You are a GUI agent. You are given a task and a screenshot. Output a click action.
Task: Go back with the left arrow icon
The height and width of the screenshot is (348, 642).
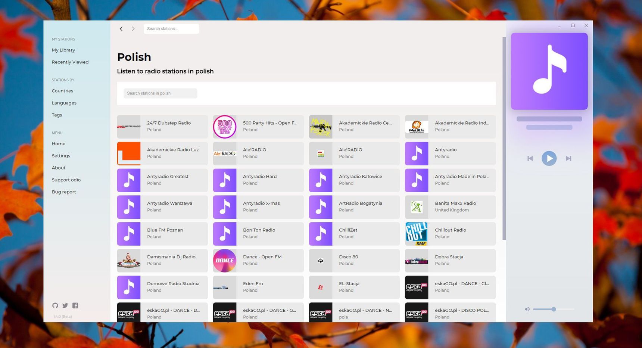click(121, 29)
